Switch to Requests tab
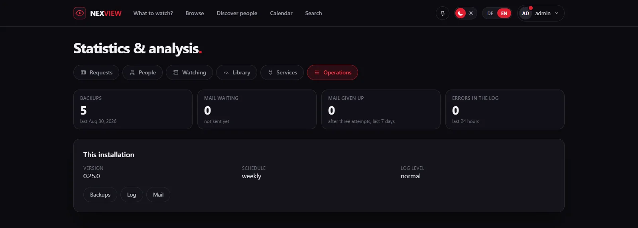Viewport: 638px width, 228px height. (x=96, y=72)
